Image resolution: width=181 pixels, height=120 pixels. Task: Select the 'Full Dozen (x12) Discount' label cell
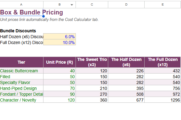(x=22, y=42)
